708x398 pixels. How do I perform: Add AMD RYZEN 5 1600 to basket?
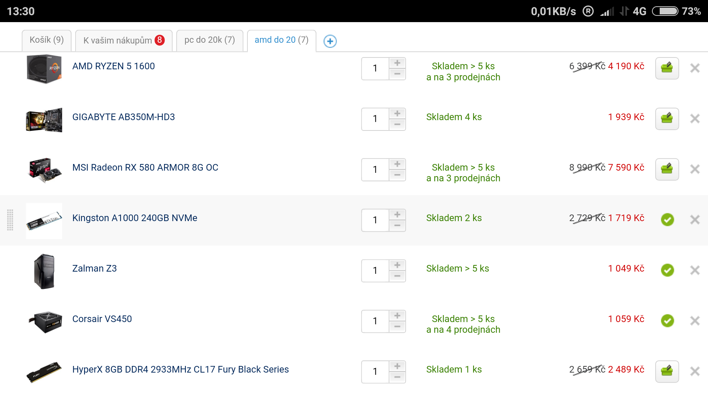(667, 68)
